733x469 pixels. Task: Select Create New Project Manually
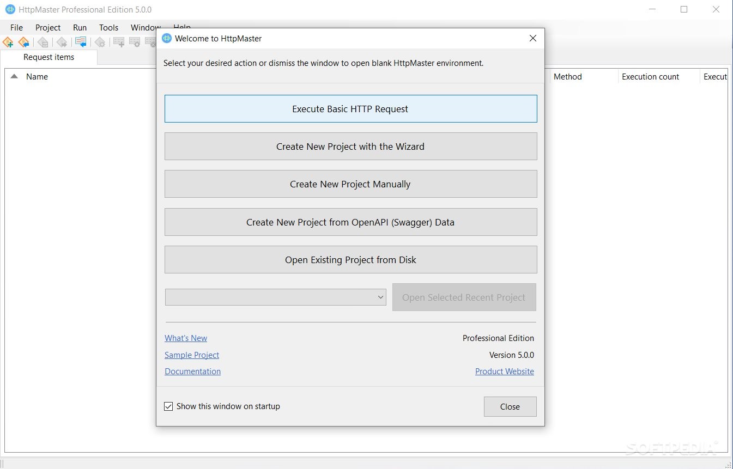[x=350, y=184]
